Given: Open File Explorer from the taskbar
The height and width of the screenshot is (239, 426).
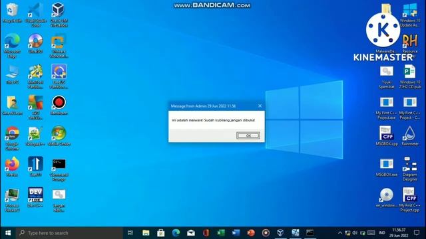Looking at the screenshot, I should 146,233.
